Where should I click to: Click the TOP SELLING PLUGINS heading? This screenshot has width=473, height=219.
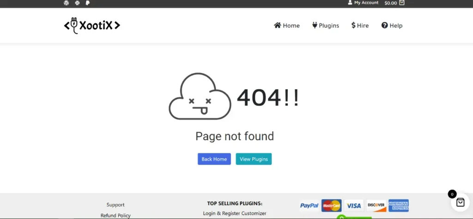tap(235, 203)
